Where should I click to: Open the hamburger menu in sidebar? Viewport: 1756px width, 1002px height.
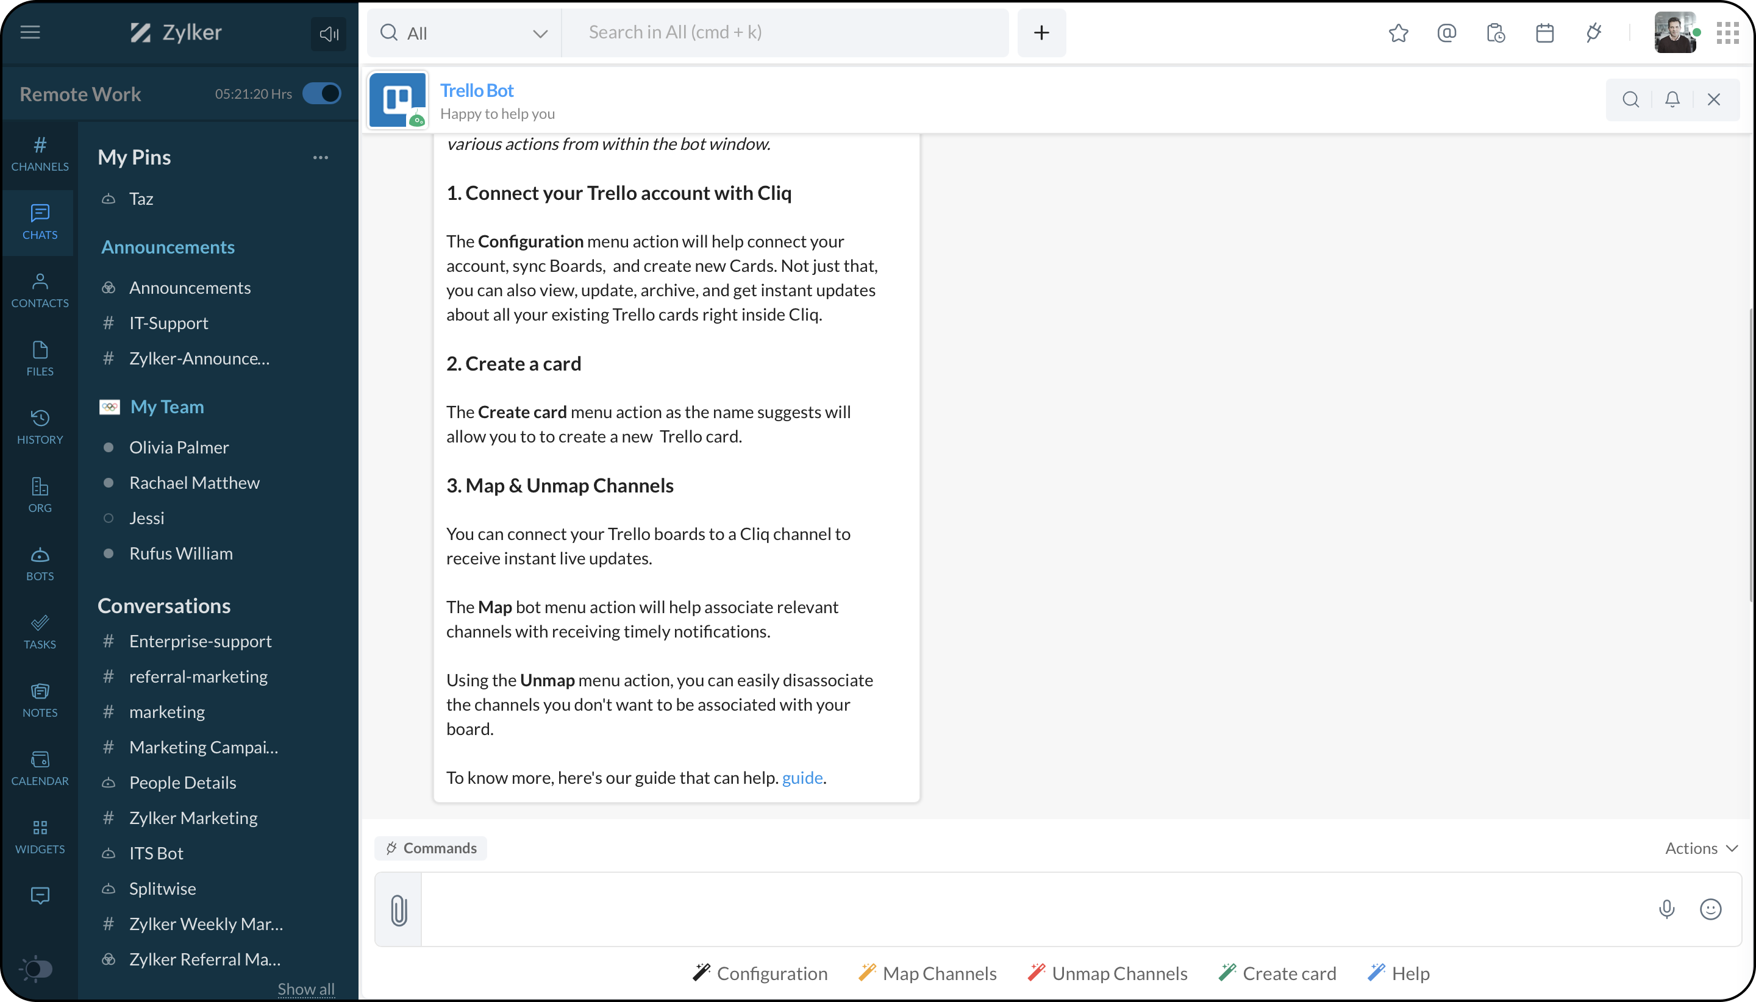tap(30, 32)
